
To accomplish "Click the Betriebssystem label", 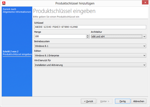I will pyautogui.click(x=42, y=41).
